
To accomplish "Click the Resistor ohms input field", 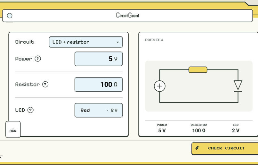I will (99, 85).
